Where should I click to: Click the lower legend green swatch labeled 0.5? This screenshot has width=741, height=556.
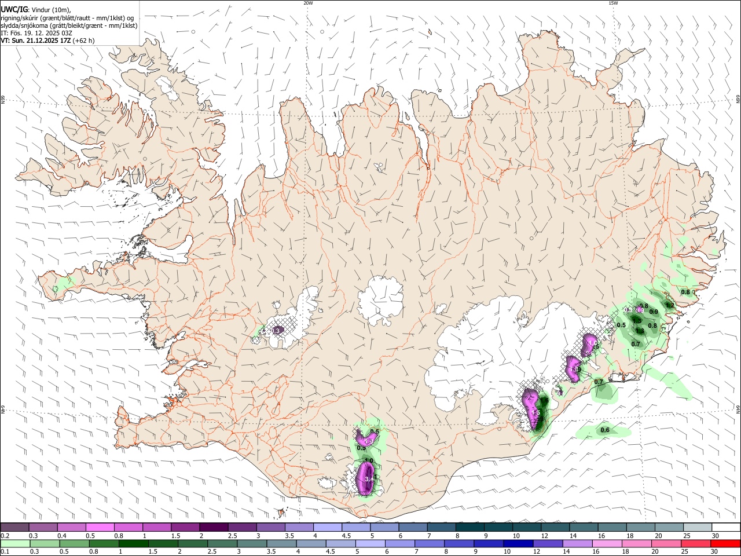[75, 543]
